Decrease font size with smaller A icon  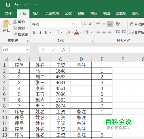90,24
